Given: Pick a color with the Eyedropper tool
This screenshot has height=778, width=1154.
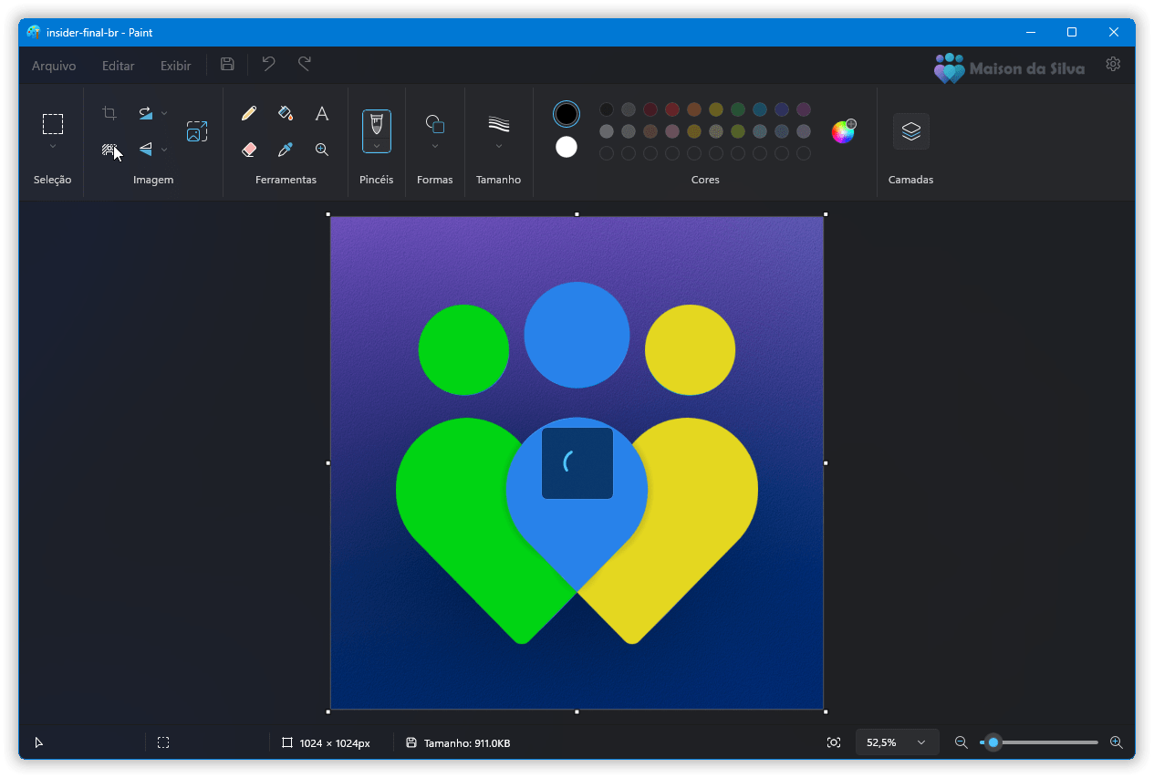Looking at the screenshot, I should pos(285,149).
